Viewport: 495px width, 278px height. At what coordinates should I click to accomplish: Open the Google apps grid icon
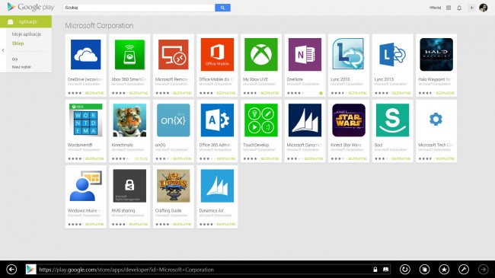point(449,8)
